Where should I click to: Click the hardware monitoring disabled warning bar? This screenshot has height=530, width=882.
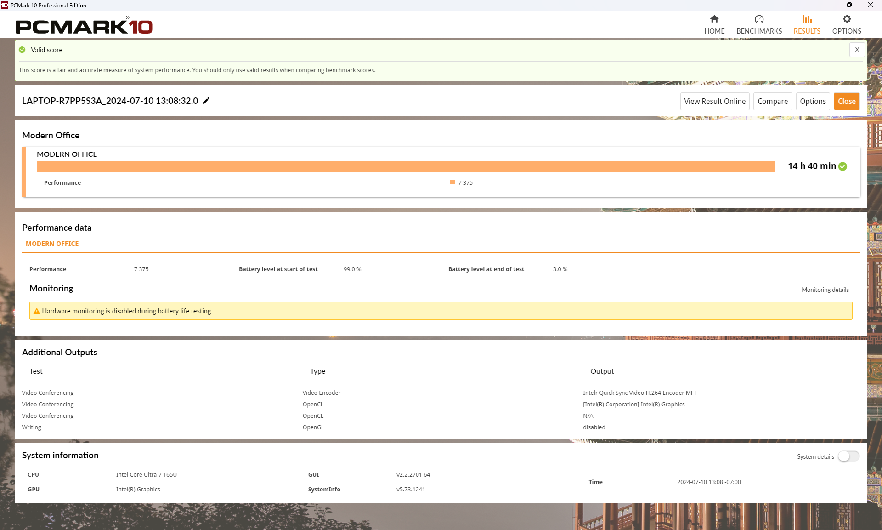pyautogui.click(x=441, y=311)
